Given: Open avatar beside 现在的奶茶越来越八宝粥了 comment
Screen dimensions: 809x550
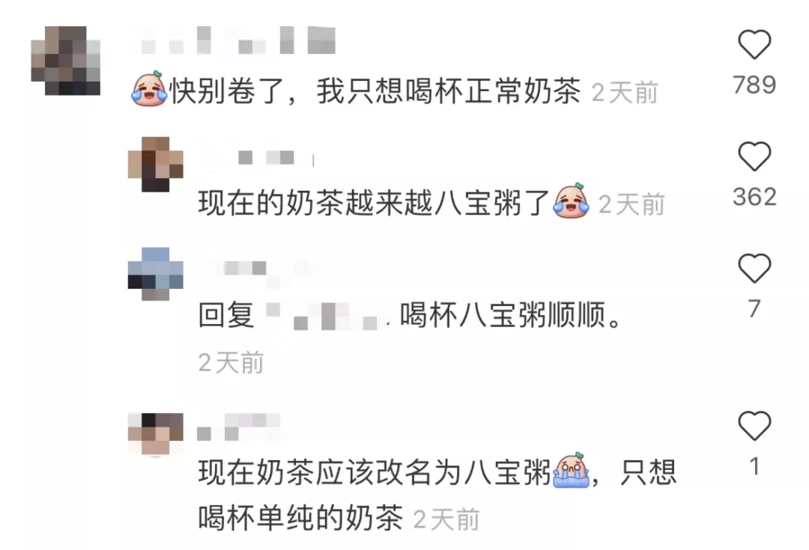Looking at the screenshot, I should coord(155,165).
